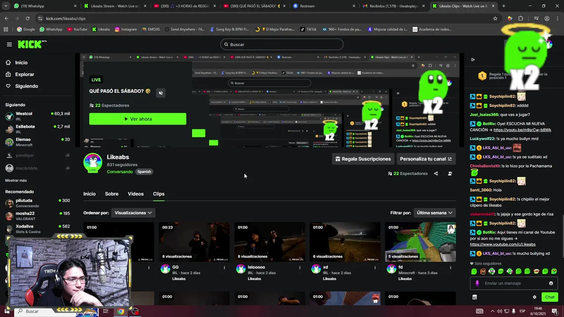The image size is (564, 317).
Task: Click Personaliza tu canal button
Action: coord(426,159)
